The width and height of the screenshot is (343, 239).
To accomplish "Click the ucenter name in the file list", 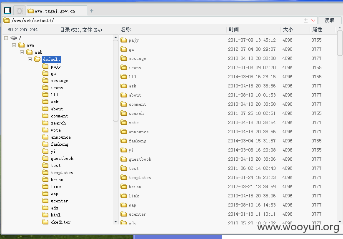I will 137,214.
